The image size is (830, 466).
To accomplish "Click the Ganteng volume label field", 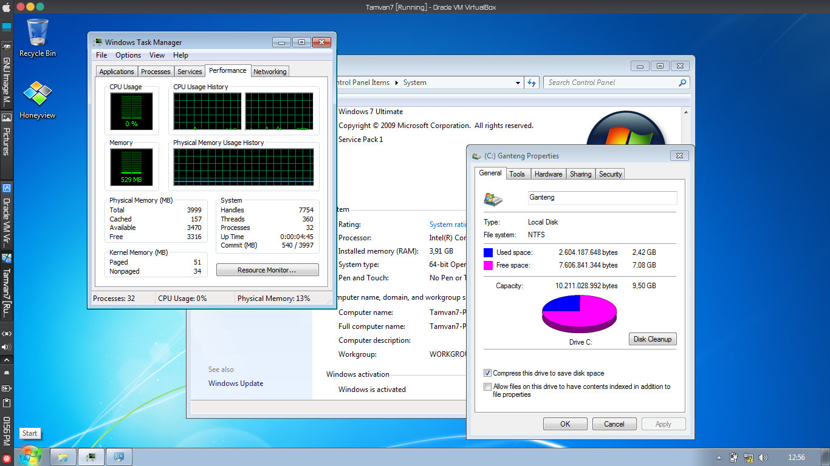I will 602,198.
